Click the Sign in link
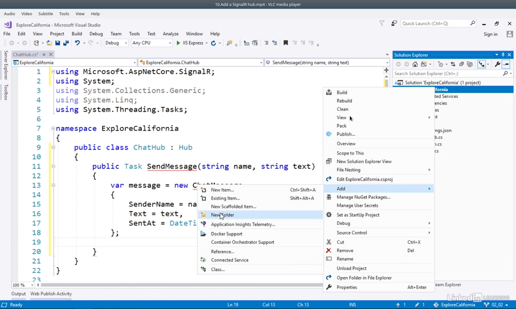The image size is (516, 309). (x=490, y=34)
